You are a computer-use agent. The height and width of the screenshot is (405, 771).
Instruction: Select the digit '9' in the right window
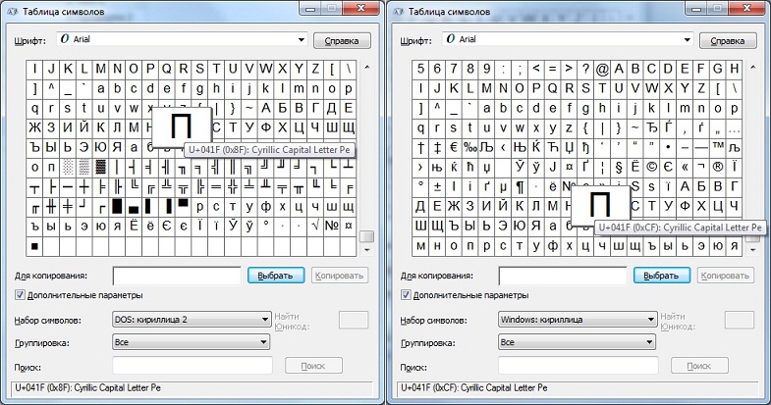point(486,70)
